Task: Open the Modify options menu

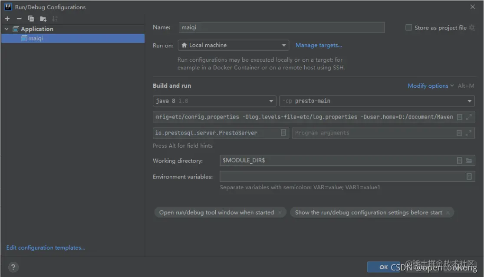Action: point(431,86)
